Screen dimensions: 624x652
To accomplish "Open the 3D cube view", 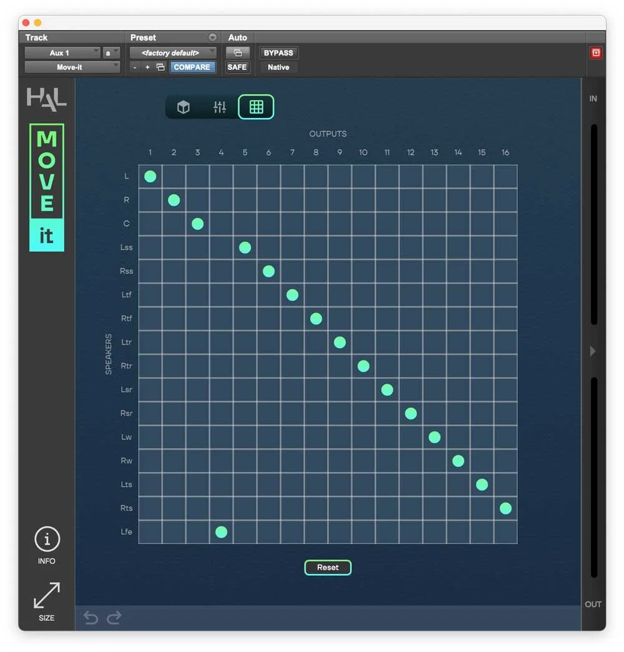I will [x=183, y=107].
